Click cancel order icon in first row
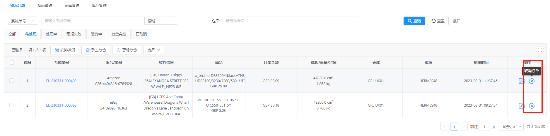Viewport: 550px width, 136px height. (x=532, y=81)
